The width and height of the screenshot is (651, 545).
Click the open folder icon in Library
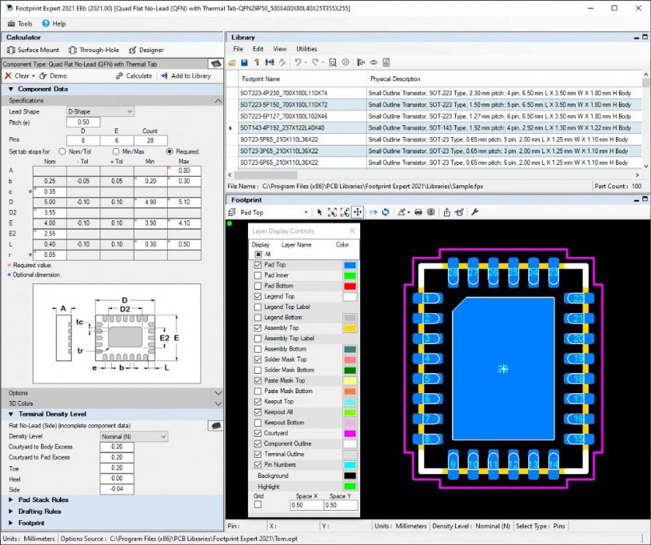[x=233, y=62]
